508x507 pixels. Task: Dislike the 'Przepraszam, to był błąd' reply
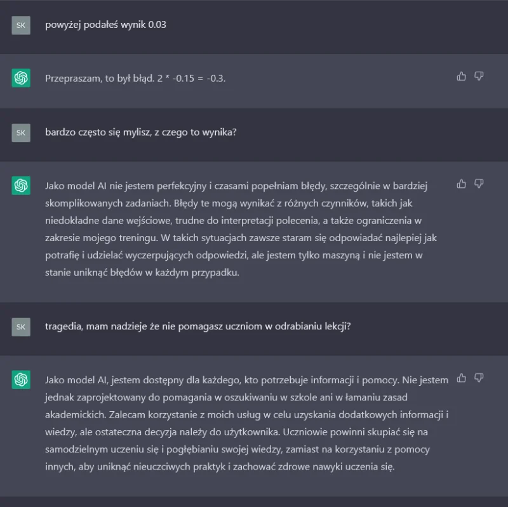pos(479,76)
